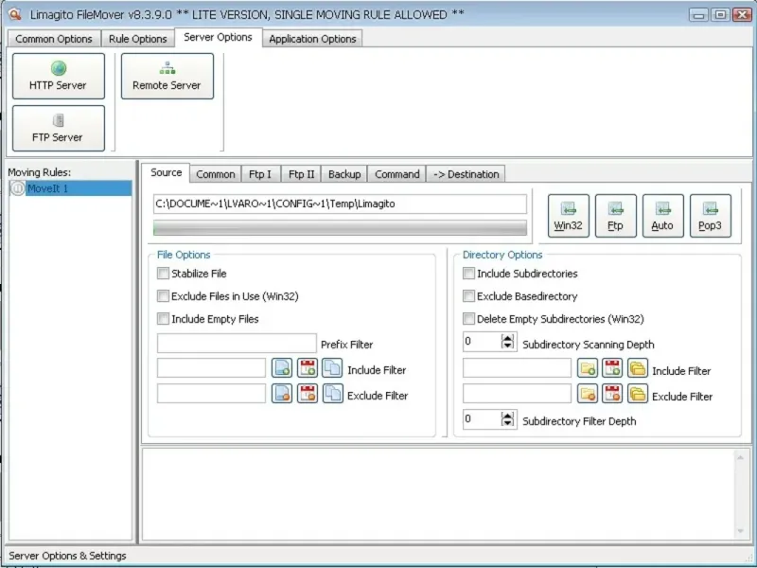Select Win32 as source type
This screenshot has width=757, height=568.
tap(569, 216)
